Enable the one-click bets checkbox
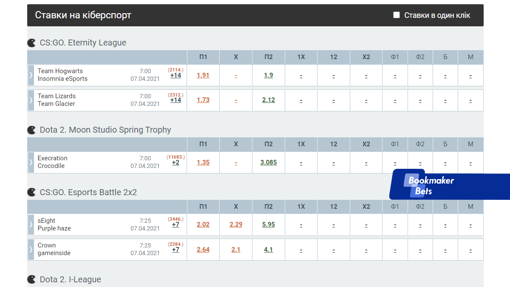The width and height of the screenshot is (510, 287). point(397,15)
